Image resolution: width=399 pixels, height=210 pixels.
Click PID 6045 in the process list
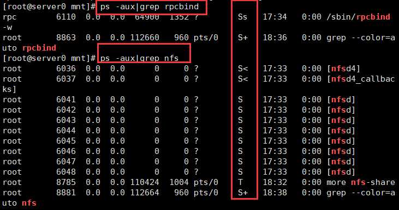click(x=66, y=141)
